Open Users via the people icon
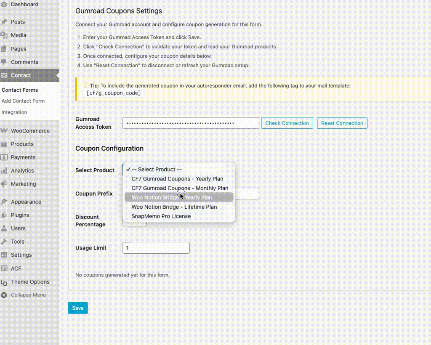The width and height of the screenshot is (431, 345). click(x=5, y=228)
